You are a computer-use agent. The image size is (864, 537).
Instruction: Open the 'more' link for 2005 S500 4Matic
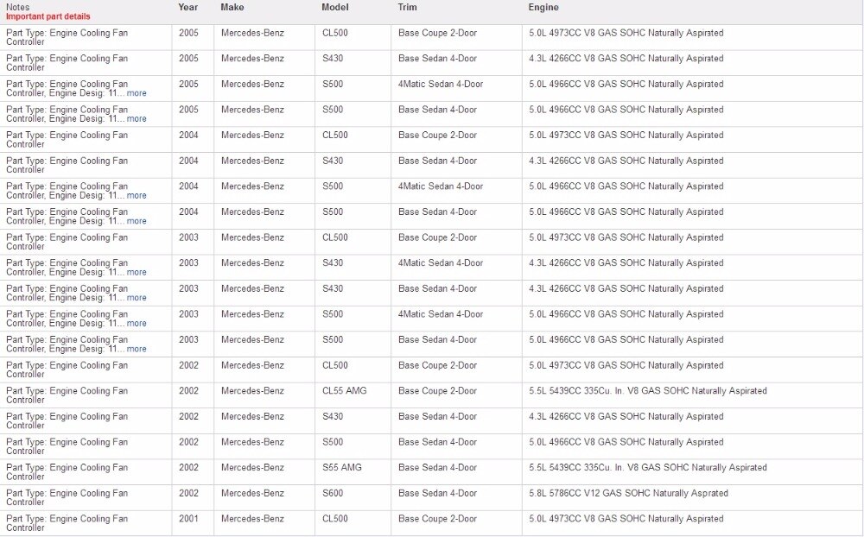(137, 93)
